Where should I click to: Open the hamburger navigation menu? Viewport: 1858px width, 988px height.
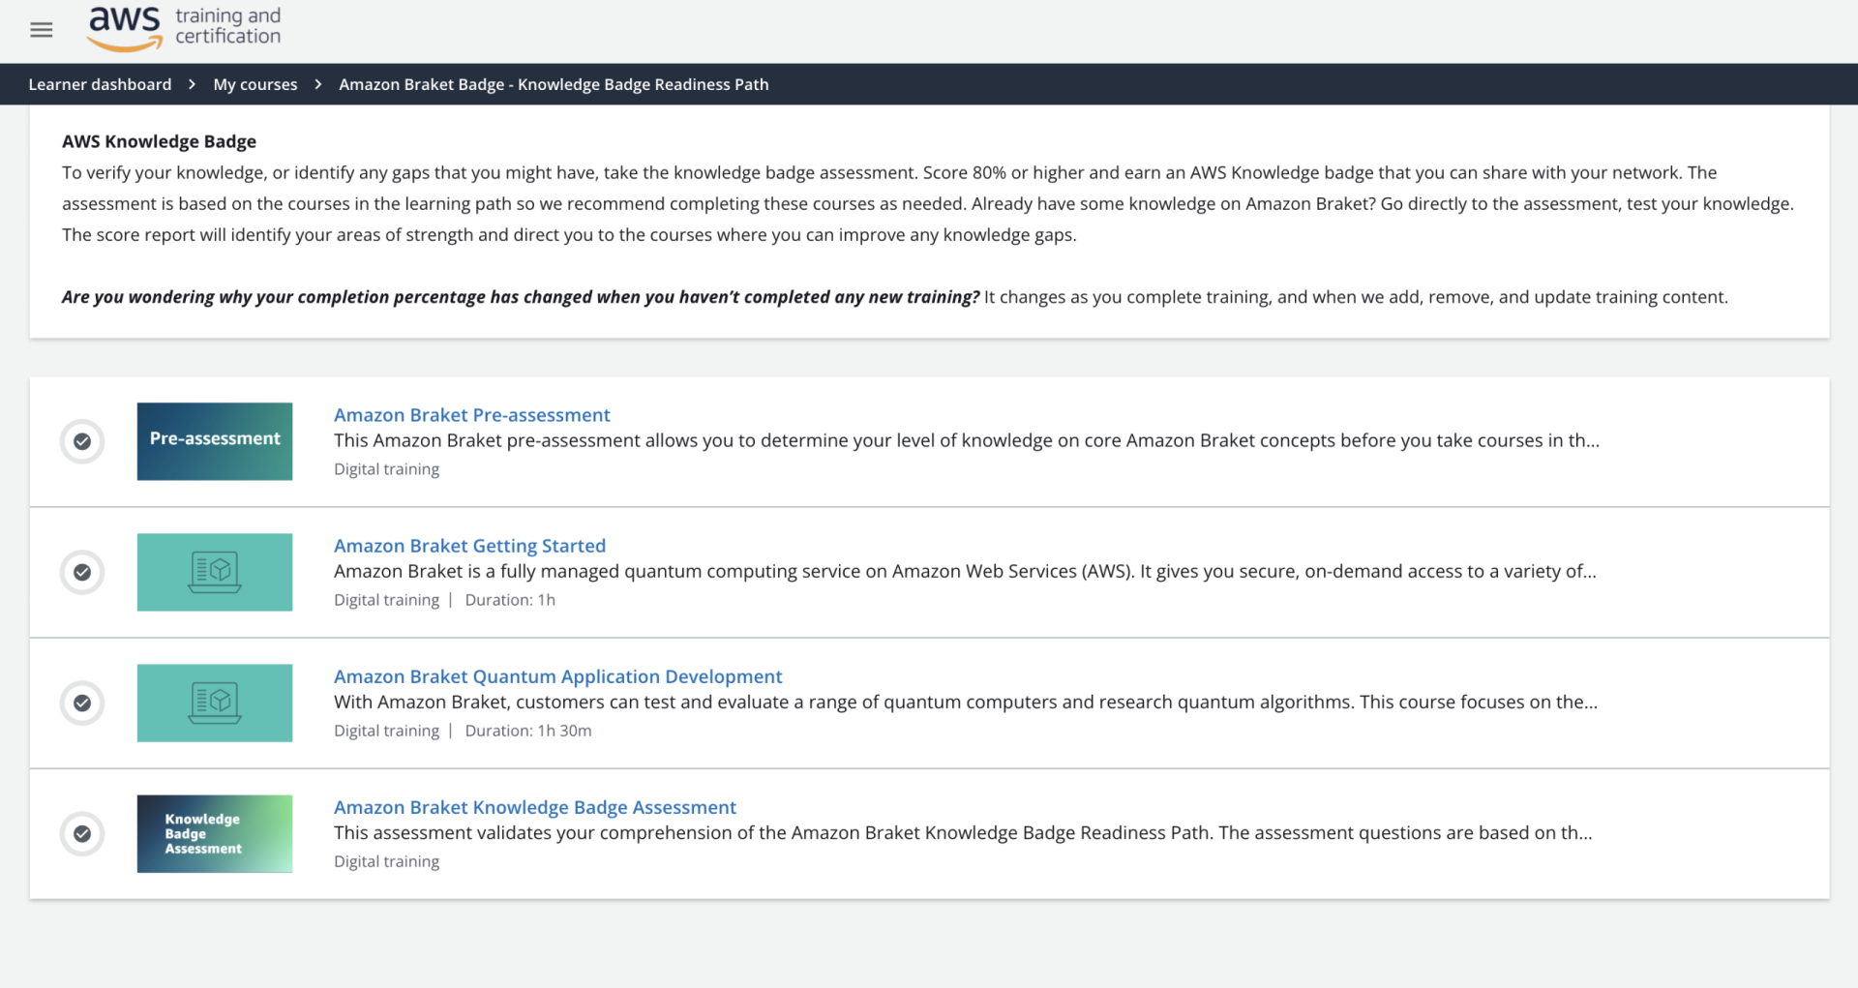41,29
